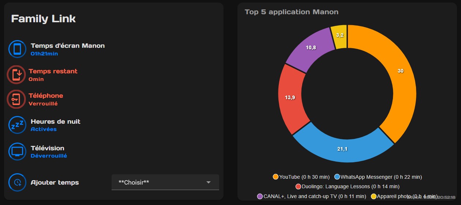Click the orange YouTube legend swatch
The height and width of the screenshot is (205, 461).
point(276,177)
